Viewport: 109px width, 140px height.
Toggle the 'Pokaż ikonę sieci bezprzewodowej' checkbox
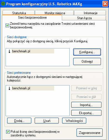point(8,132)
